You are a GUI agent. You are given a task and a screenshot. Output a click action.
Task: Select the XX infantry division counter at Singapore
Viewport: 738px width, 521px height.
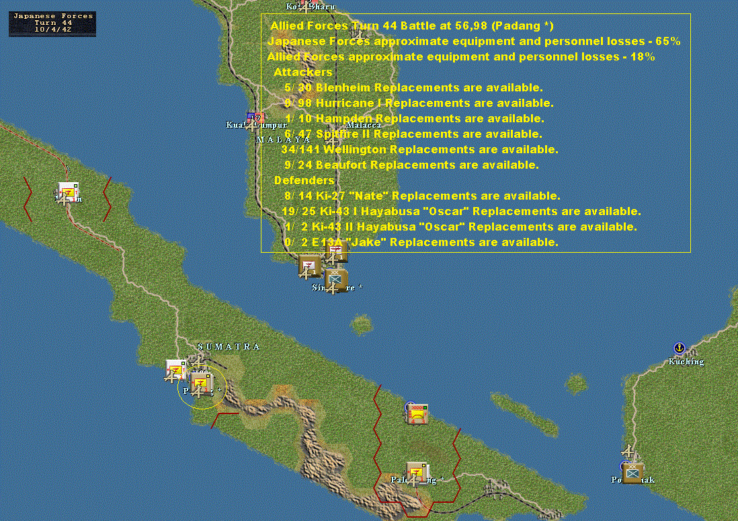pyautogui.click(x=337, y=279)
